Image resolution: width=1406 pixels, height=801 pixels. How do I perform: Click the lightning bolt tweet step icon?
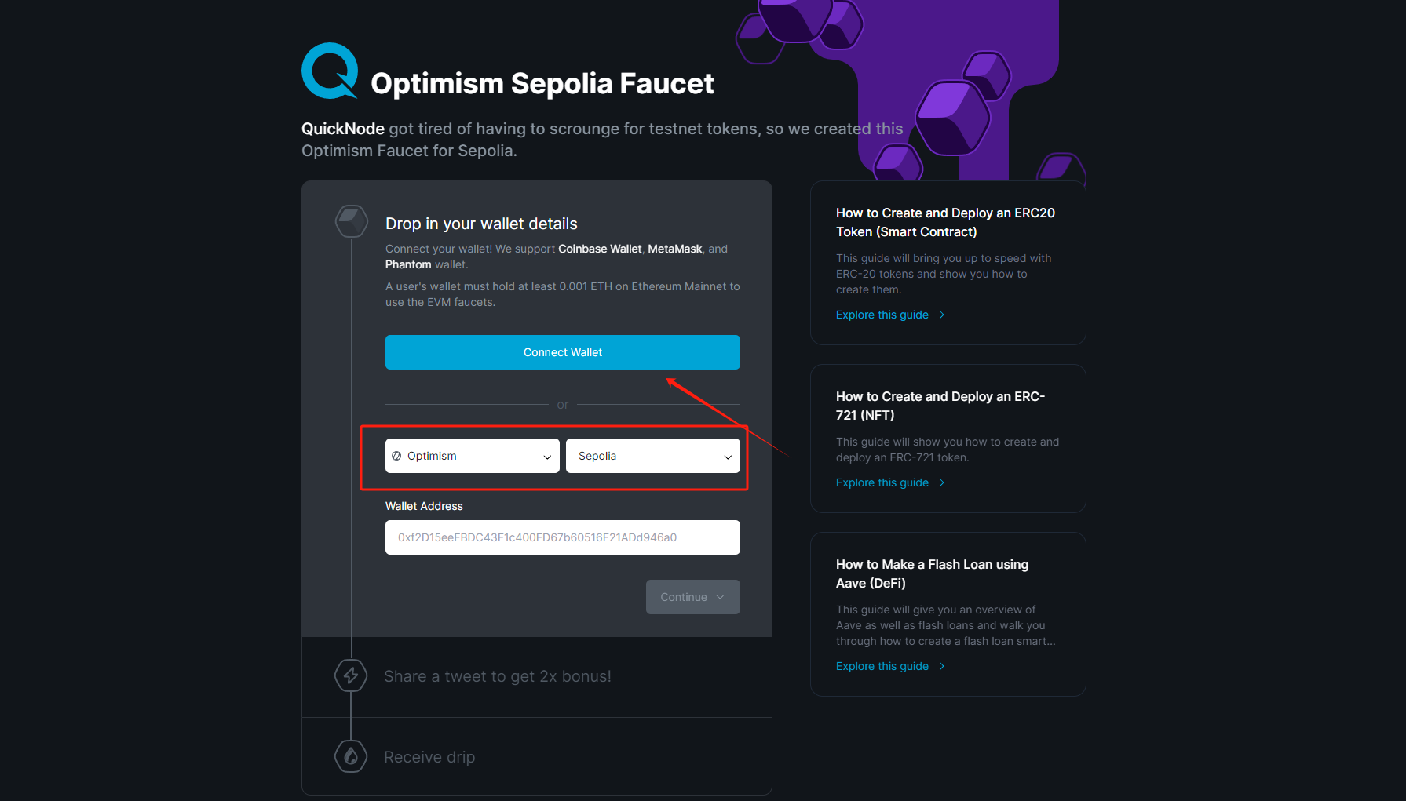pos(351,675)
